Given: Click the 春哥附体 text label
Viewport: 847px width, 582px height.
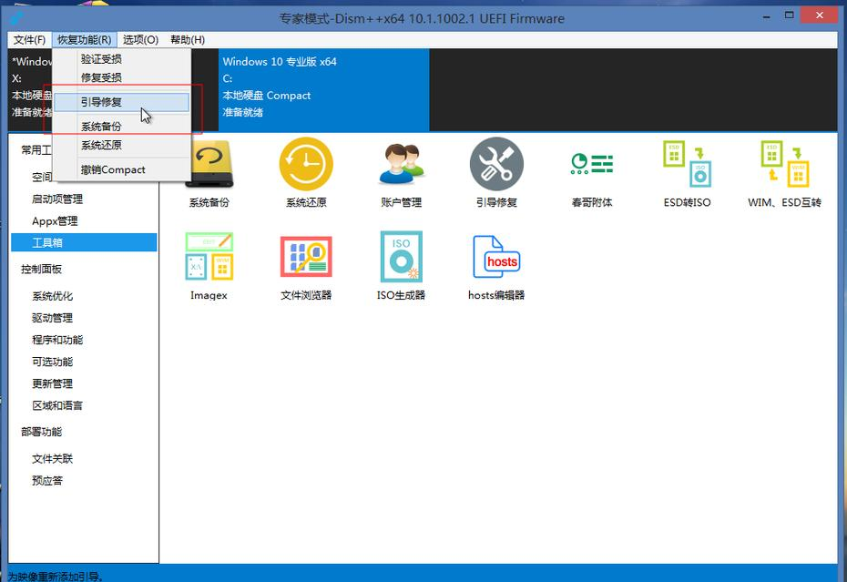Looking at the screenshot, I should tap(592, 202).
